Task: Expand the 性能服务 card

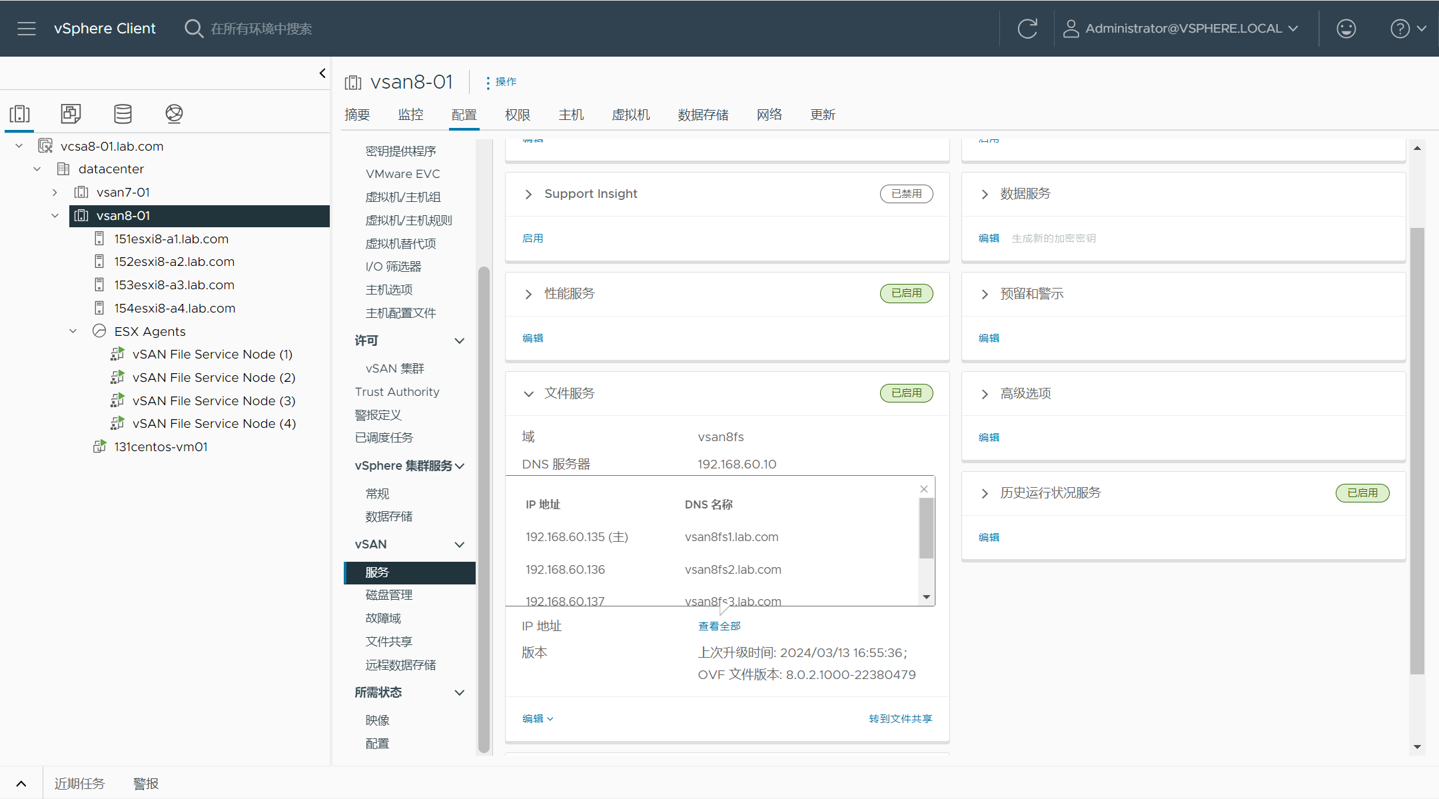Action: point(528,294)
